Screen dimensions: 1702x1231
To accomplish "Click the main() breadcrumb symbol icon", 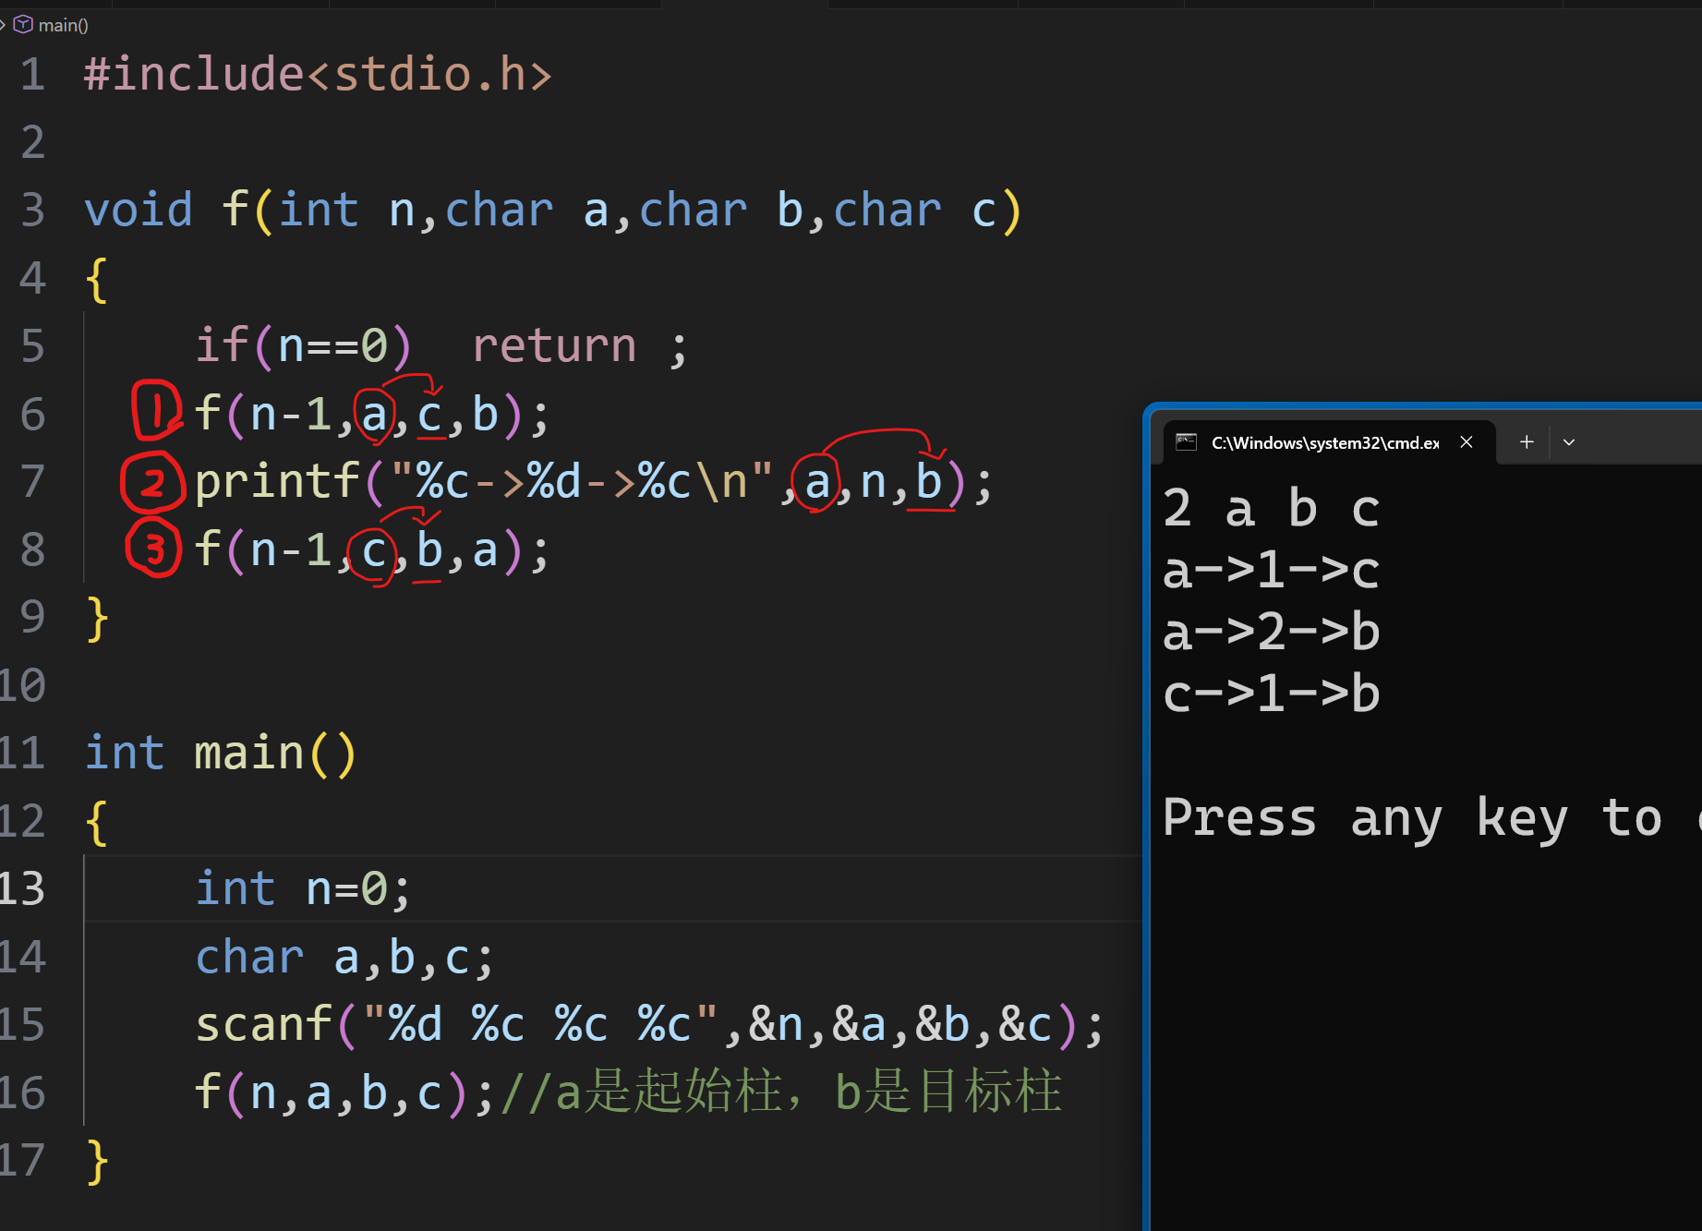I will pos(23,24).
